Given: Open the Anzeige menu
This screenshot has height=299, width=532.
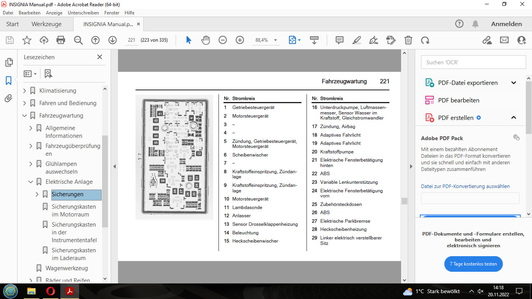Looking at the screenshot, I should click(x=54, y=13).
